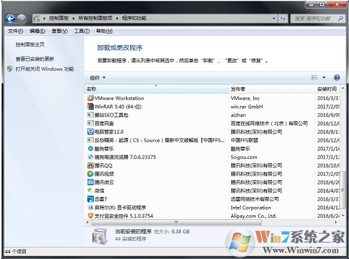This screenshot has width=349, height=259.
Task: Click the 支付宝安全控件 icon
Action: click(90, 216)
